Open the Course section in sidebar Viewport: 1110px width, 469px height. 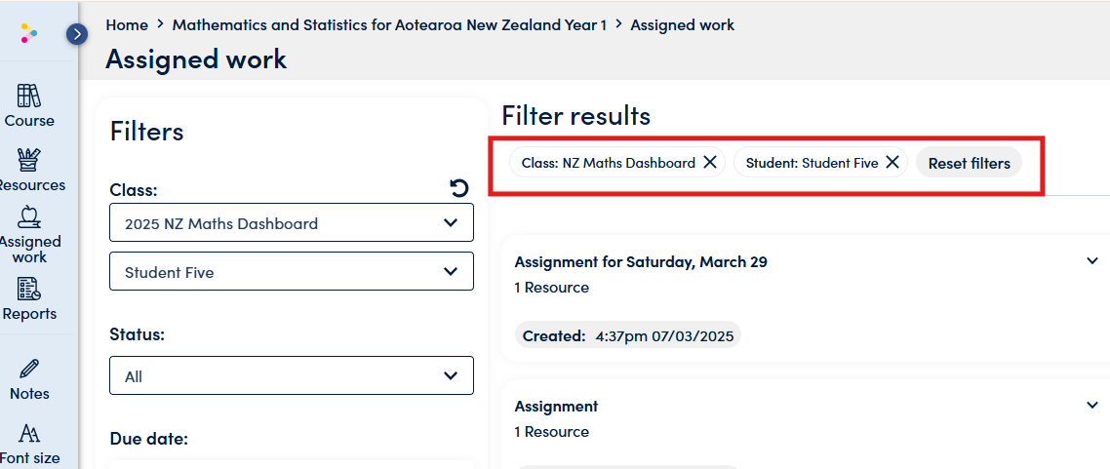(x=29, y=106)
